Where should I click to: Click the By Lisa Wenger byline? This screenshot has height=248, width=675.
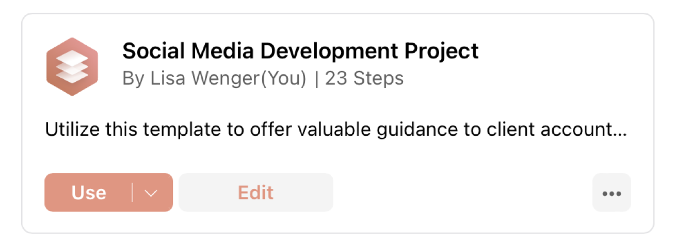(215, 79)
